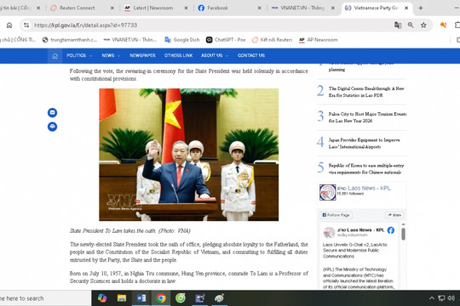This screenshot has width=460, height=306.
Task: Open the Snipping Tool taskbar icon
Action: (x=200, y=298)
